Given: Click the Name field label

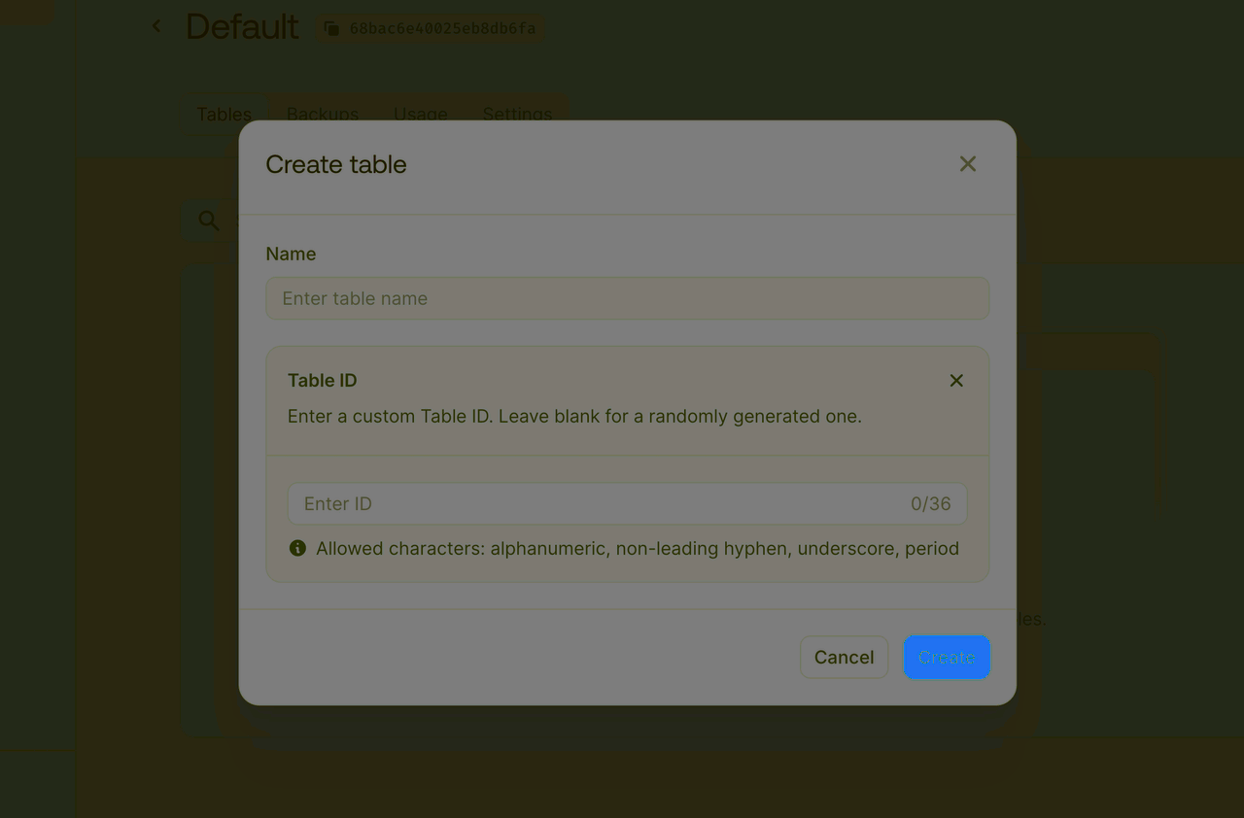Looking at the screenshot, I should (291, 254).
